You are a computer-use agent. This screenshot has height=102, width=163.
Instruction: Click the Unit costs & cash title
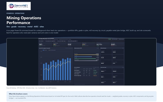[103, 67]
